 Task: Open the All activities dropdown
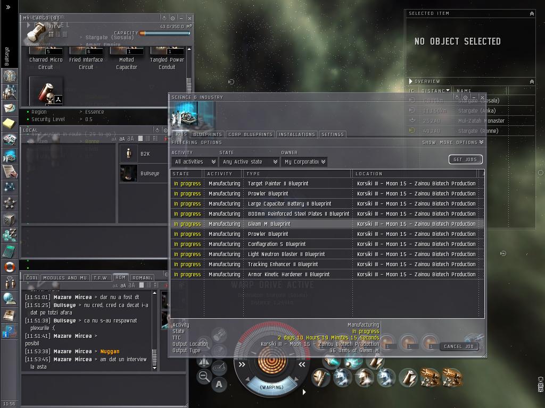point(195,161)
